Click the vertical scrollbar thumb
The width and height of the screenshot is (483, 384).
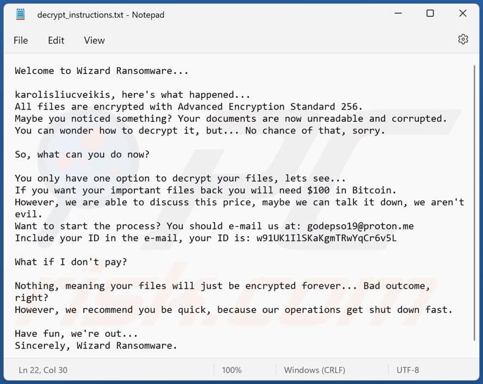pyautogui.click(x=475, y=202)
